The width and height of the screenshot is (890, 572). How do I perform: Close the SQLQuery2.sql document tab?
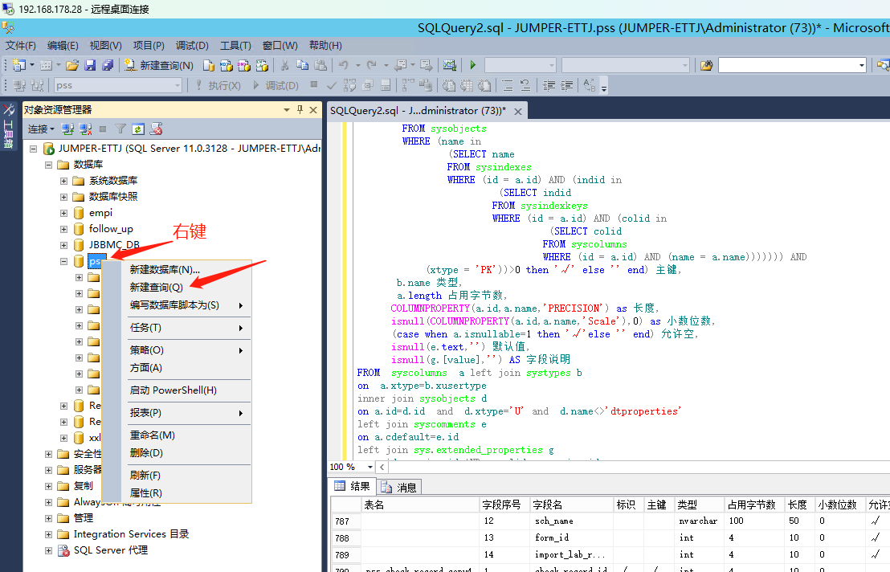coord(517,111)
